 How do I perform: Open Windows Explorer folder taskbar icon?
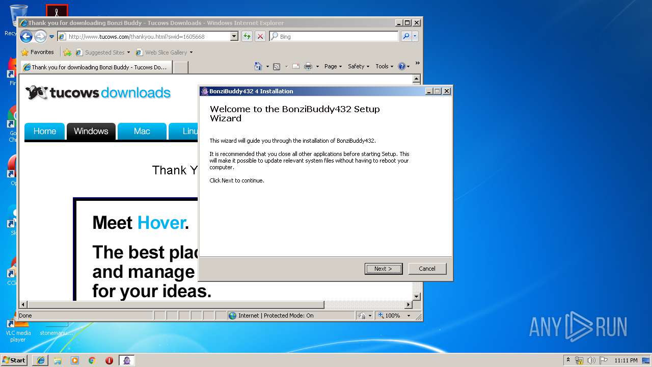click(x=58, y=360)
